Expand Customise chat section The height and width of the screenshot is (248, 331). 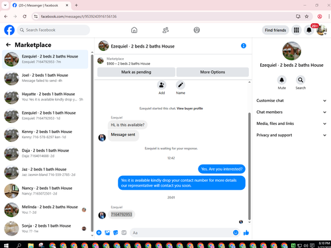click(291, 101)
